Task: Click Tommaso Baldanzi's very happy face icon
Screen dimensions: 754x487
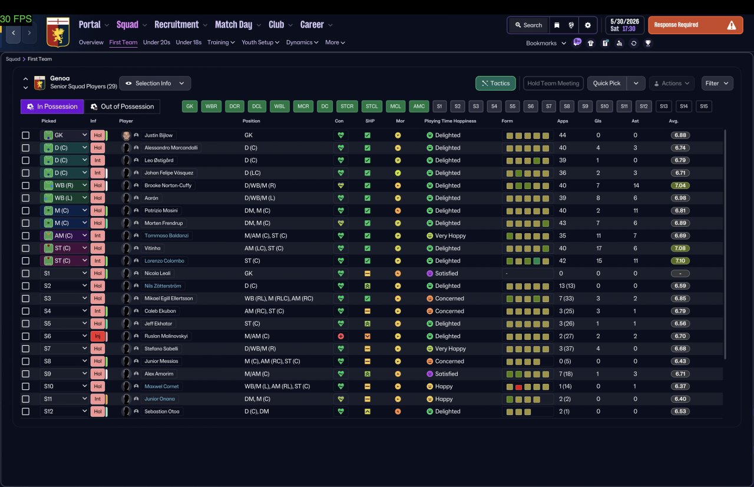Action: (x=430, y=236)
